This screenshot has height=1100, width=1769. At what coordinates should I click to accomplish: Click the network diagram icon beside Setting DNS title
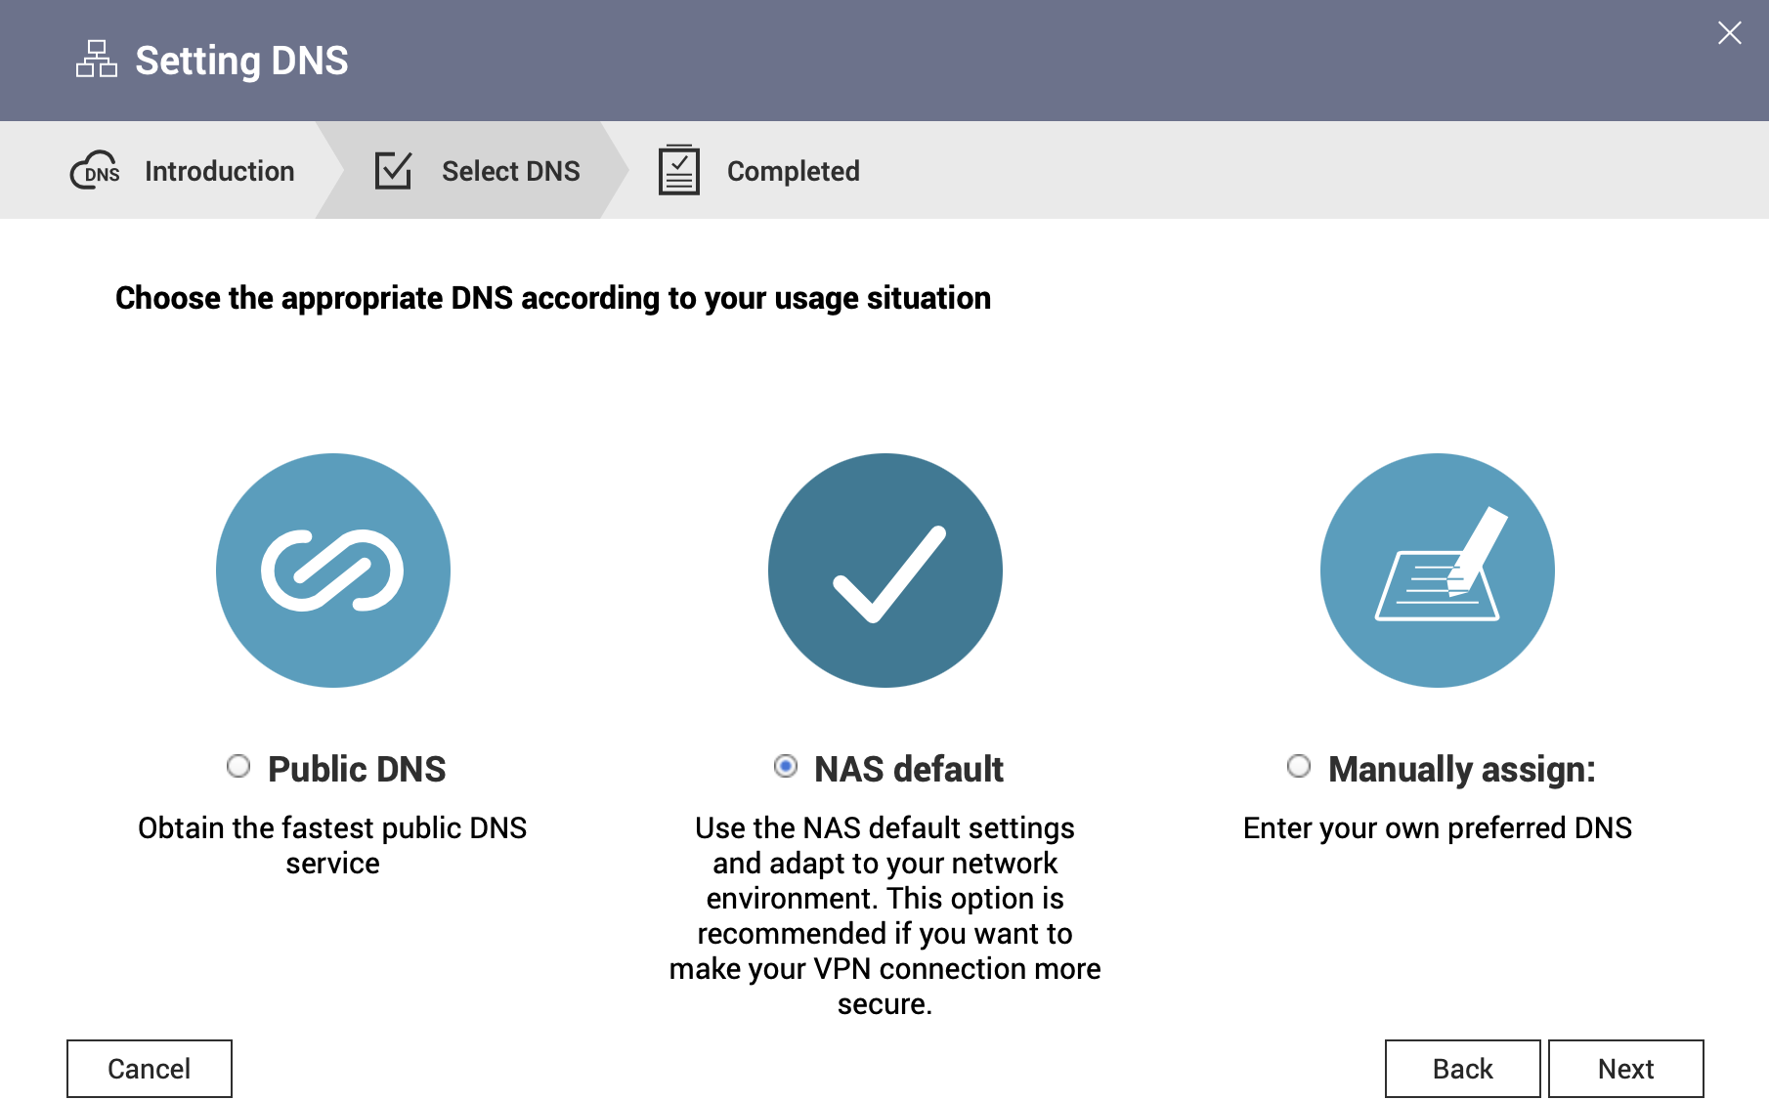(x=95, y=60)
